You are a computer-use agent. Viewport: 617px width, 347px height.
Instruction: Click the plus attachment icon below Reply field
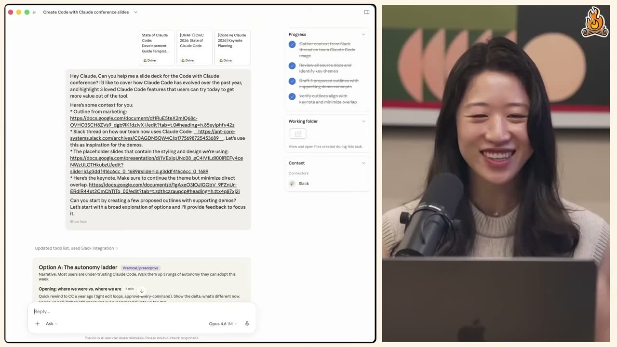[x=38, y=324]
